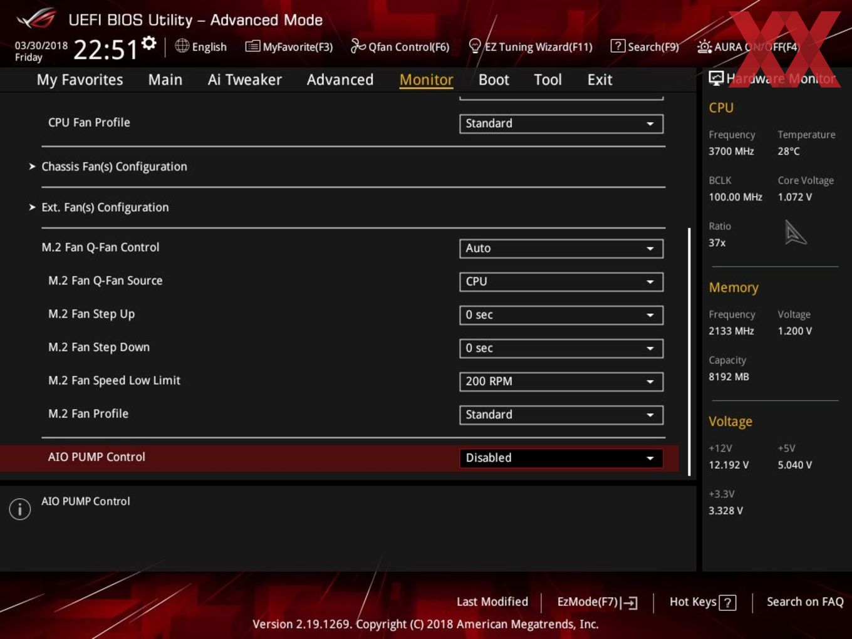Image resolution: width=852 pixels, height=639 pixels.
Task: Click the info icon beside AIO PUMP Control description
Action: click(x=20, y=509)
